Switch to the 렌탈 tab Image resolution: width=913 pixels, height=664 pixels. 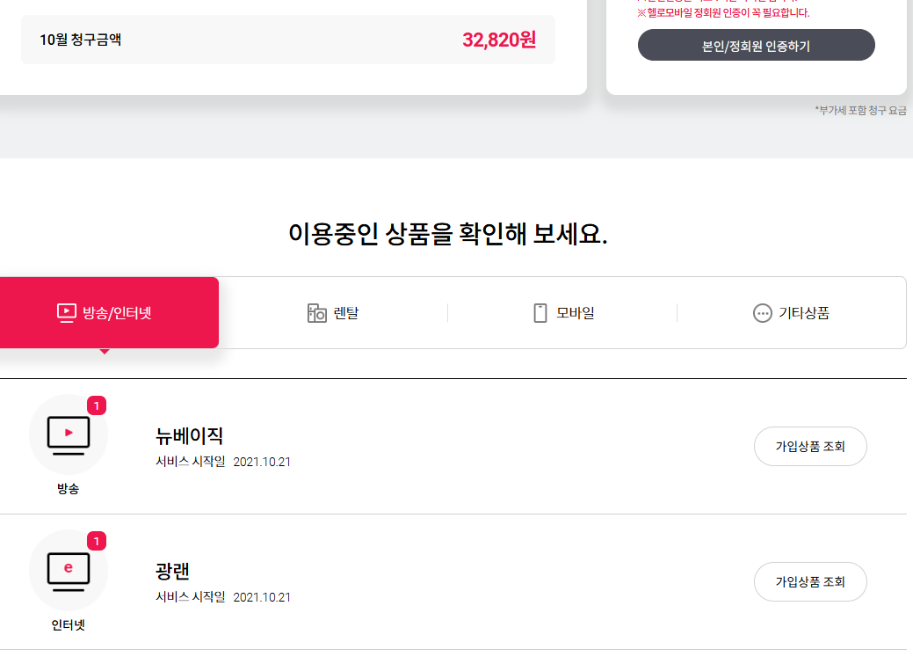(x=333, y=313)
